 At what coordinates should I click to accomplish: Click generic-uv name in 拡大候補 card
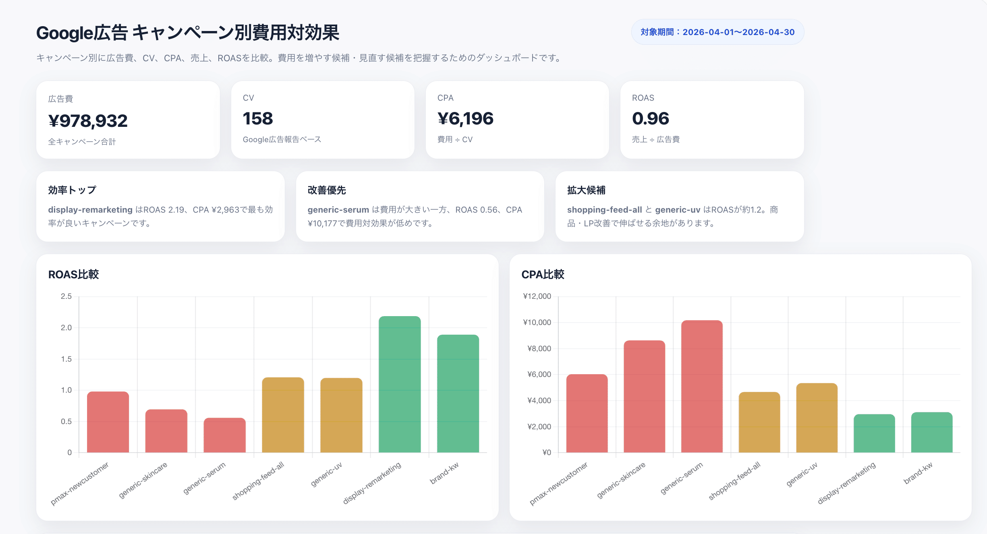(678, 210)
